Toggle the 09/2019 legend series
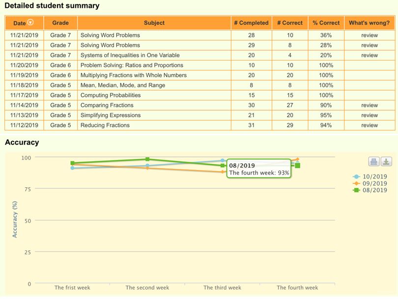The image size is (398, 302). 370,183
